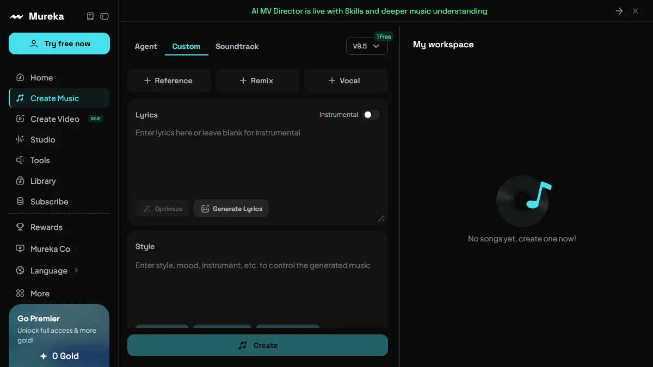
Task: Select the Custom tab
Action: (x=186, y=46)
